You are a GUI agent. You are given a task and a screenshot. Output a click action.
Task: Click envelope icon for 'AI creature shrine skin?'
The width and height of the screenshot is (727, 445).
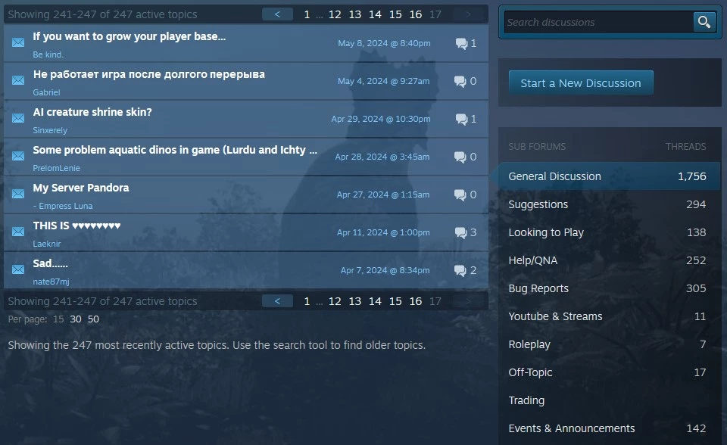click(x=18, y=118)
